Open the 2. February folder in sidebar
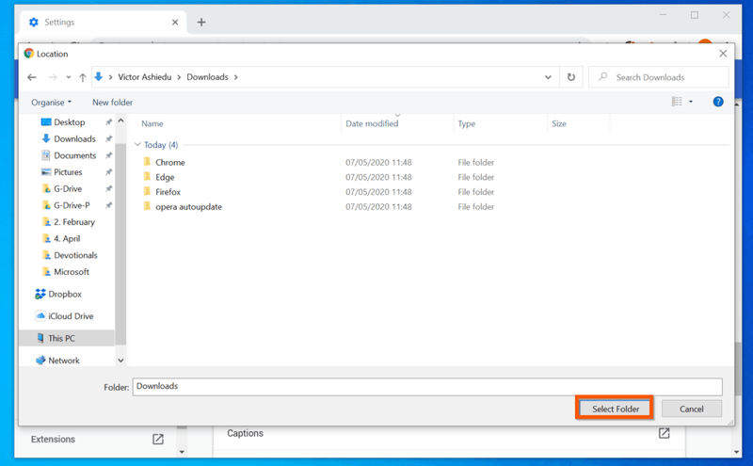This screenshot has height=466, width=753. point(74,222)
